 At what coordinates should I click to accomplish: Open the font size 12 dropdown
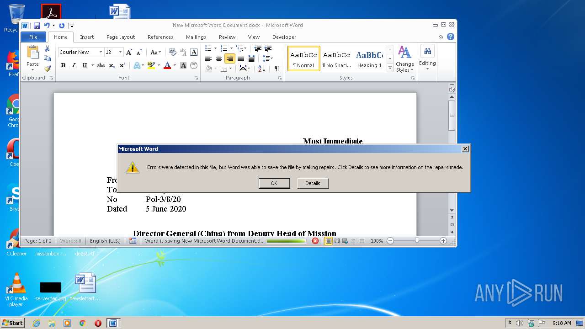120,52
